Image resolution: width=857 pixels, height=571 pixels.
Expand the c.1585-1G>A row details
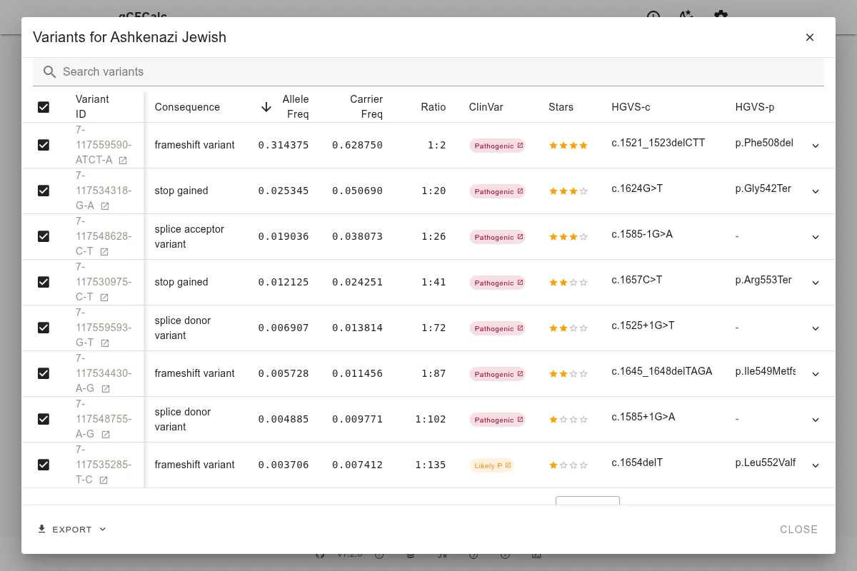(x=816, y=237)
